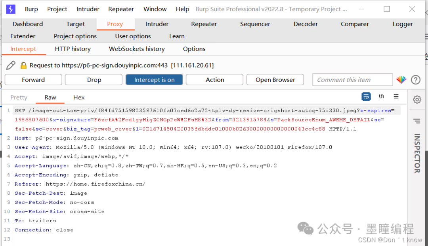Expand the INSPECTOR side panel

[x=417, y=153]
